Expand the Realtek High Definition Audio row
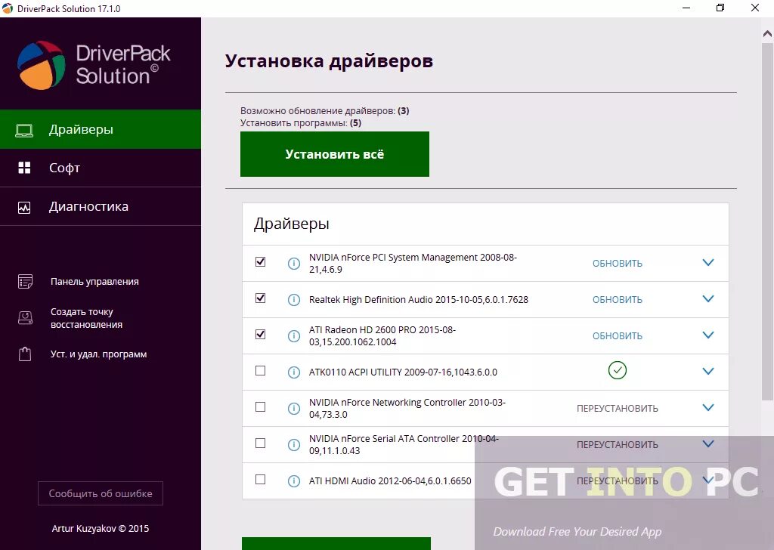This screenshot has height=550, width=774. (708, 298)
